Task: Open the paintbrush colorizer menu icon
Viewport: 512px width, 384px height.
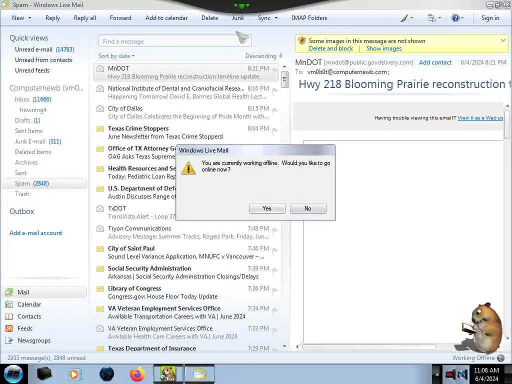Action: (404, 18)
